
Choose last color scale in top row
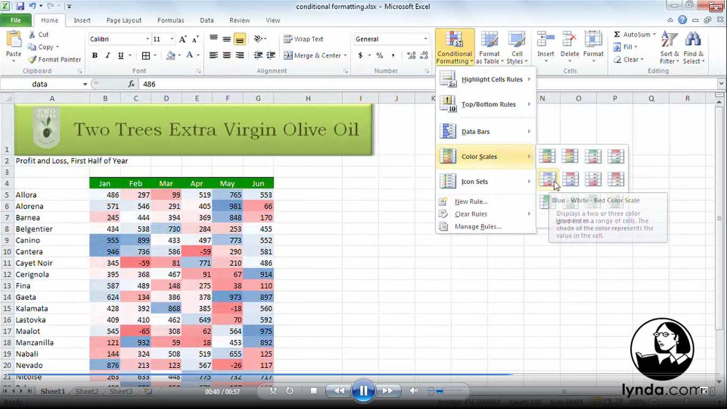click(x=616, y=156)
